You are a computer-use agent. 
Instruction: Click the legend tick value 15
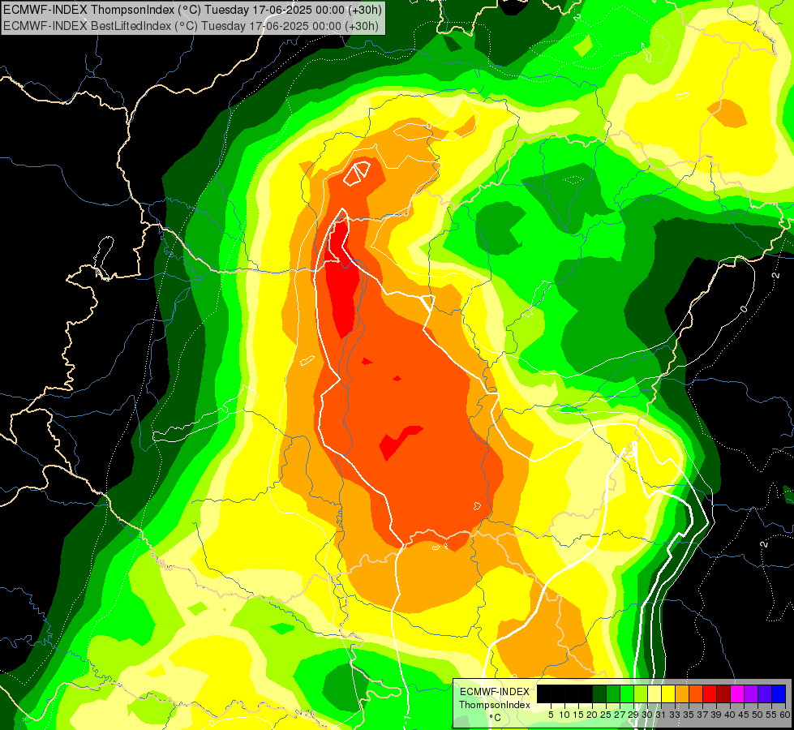578,715
